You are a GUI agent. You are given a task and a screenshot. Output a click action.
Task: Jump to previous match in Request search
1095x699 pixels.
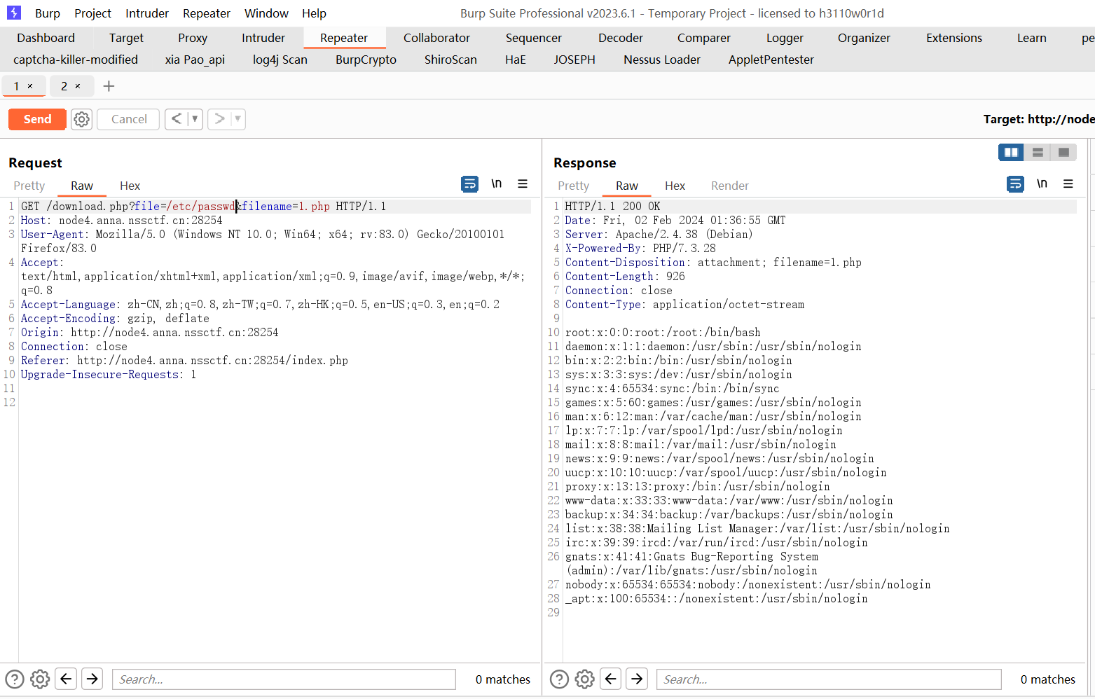click(x=66, y=679)
